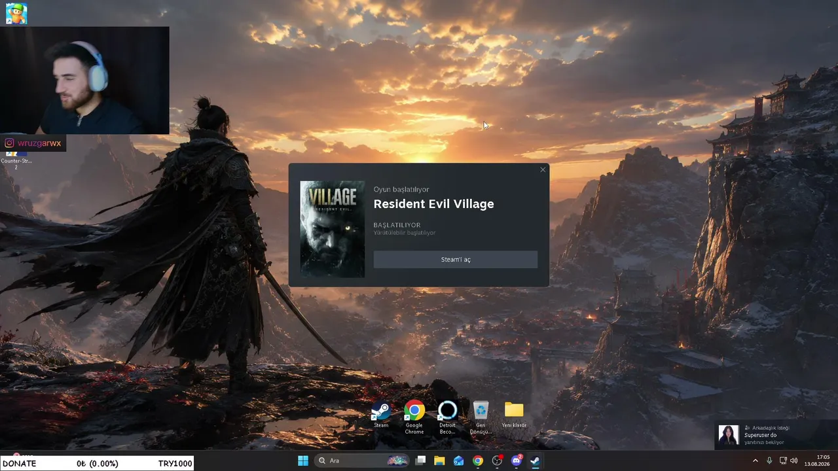Open File Explorer from the taskbar
838x471 pixels.
pos(440,461)
